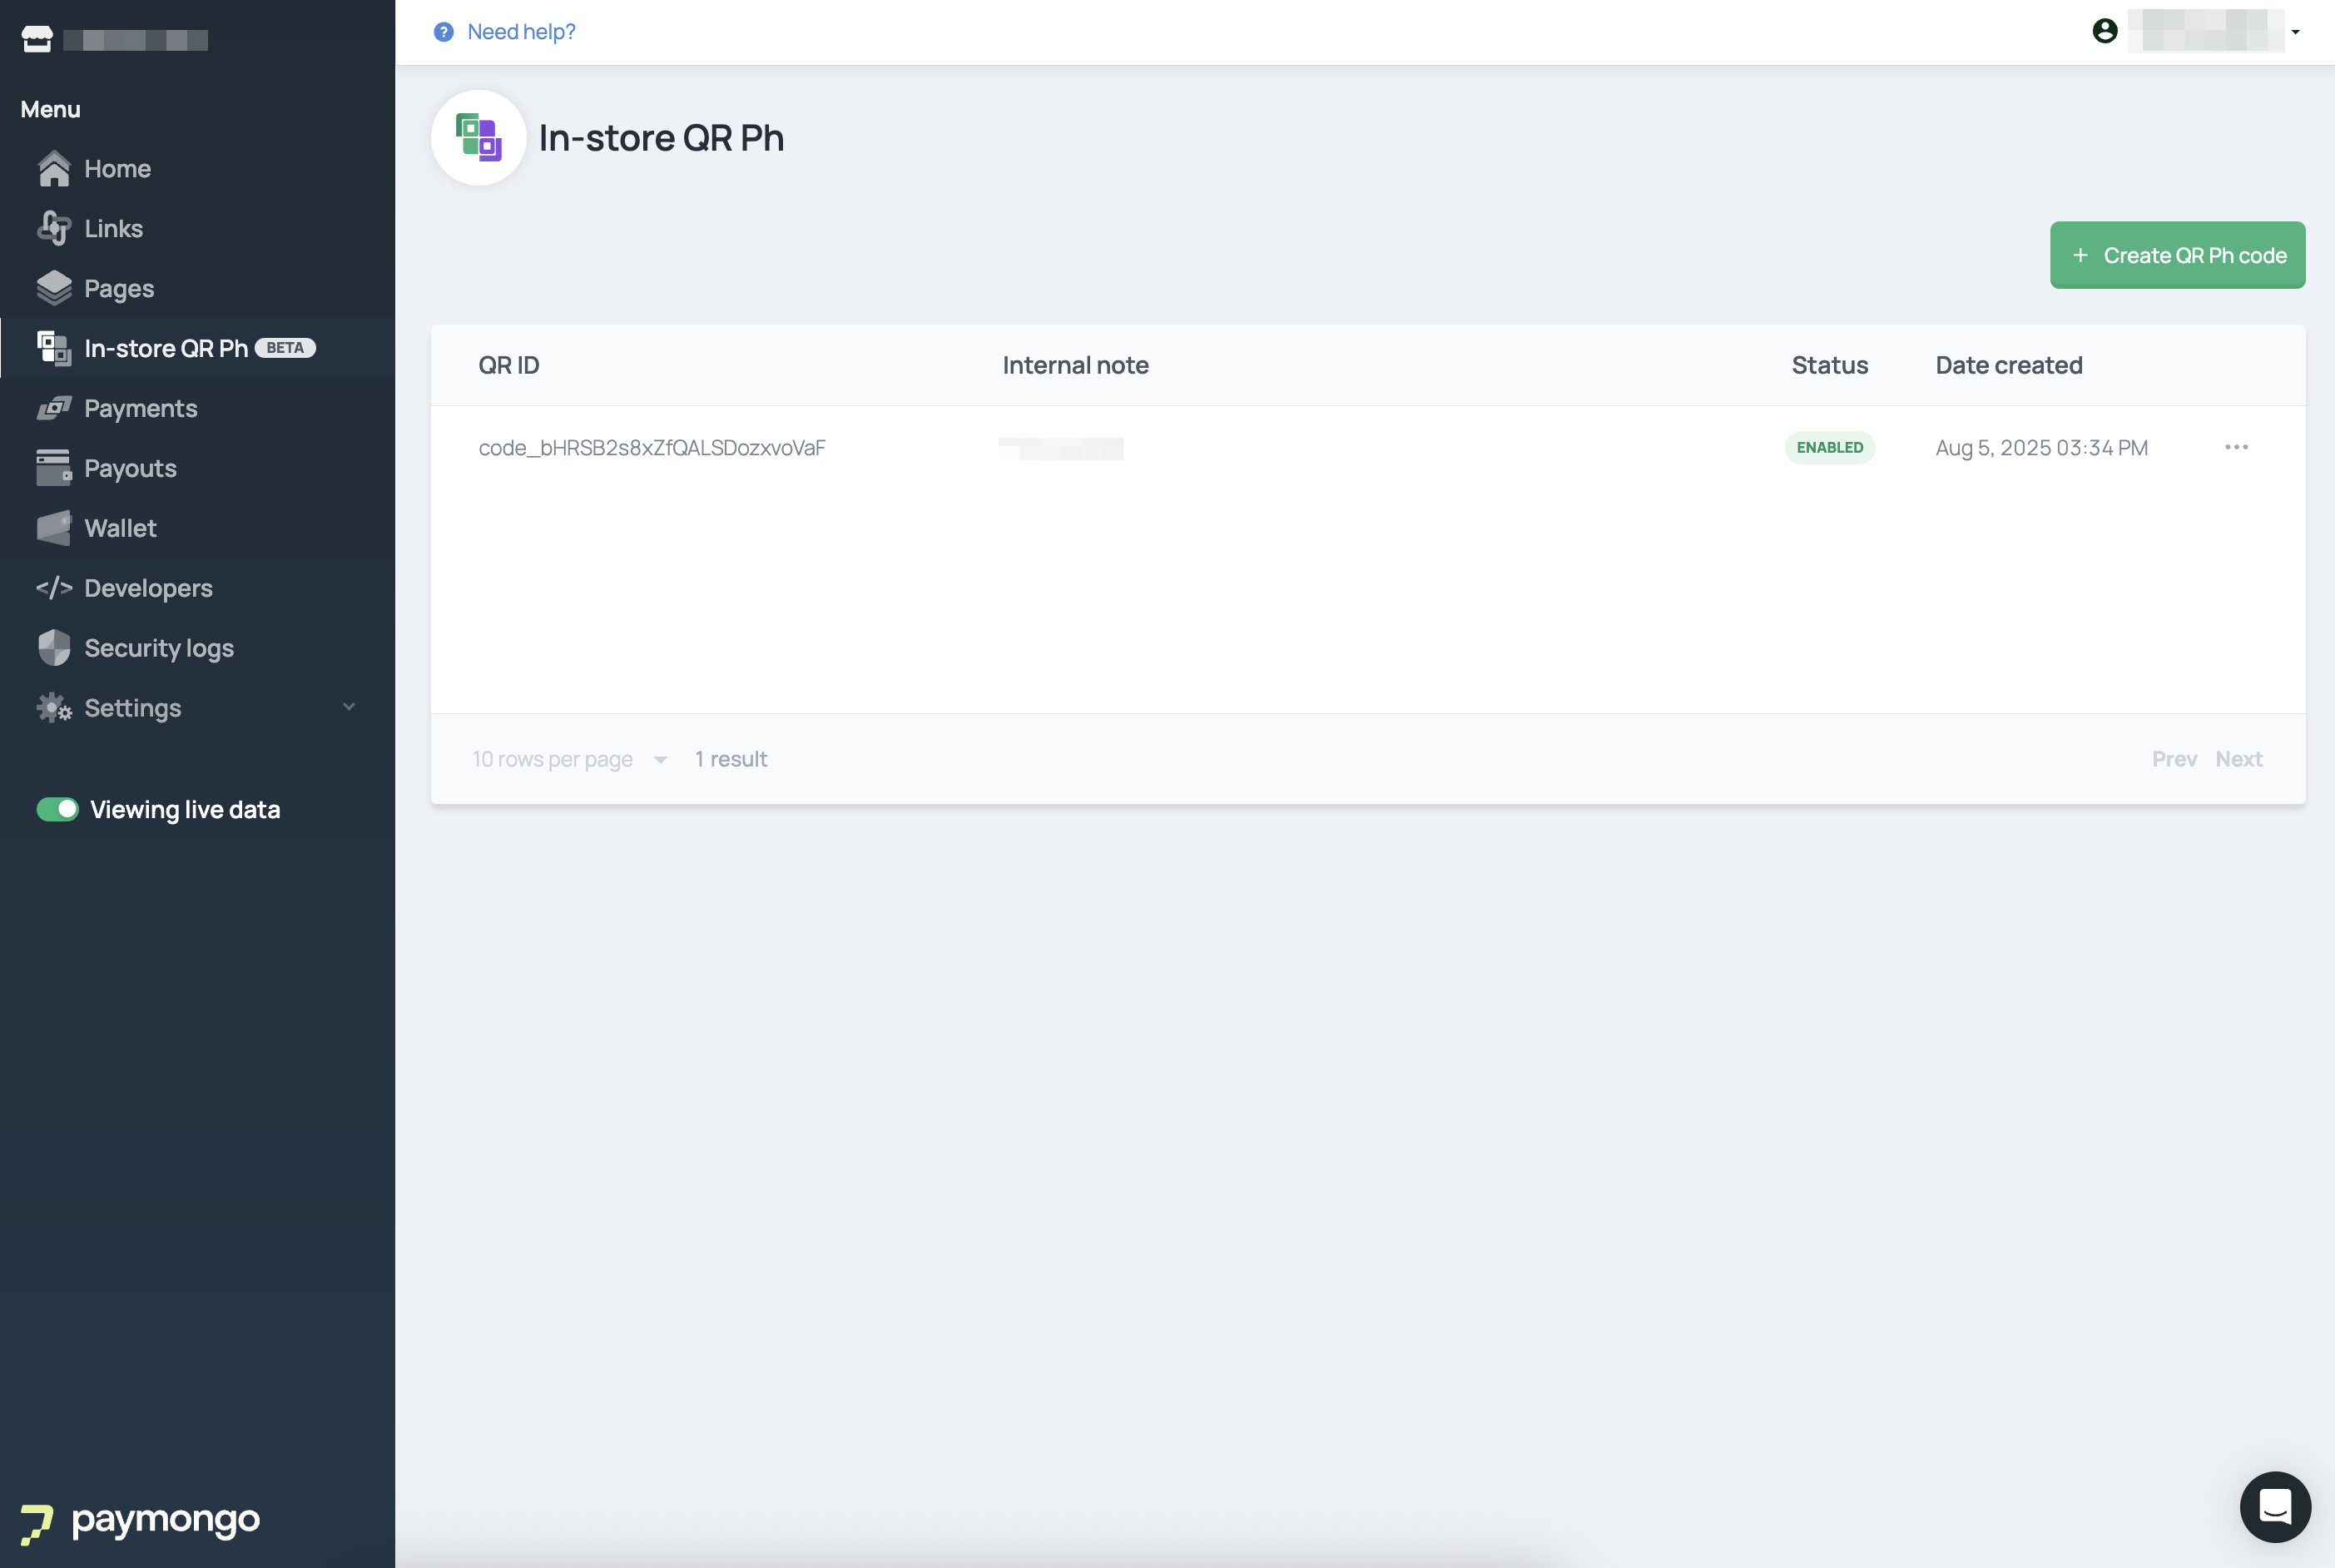Click Create QR Ph code button
Image resolution: width=2335 pixels, height=1568 pixels.
2177,256
